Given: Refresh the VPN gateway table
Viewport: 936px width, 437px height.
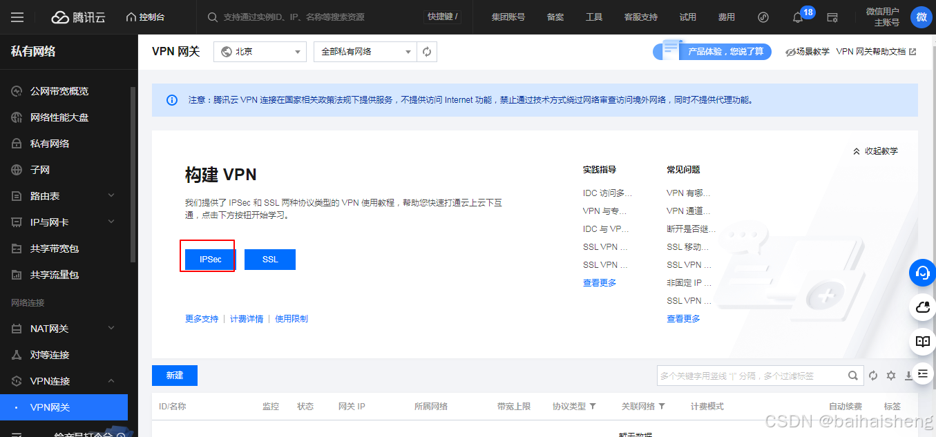Looking at the screenshot, I should [873, 376].
